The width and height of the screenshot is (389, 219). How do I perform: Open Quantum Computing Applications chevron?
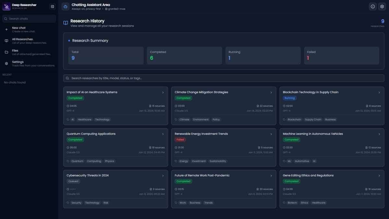click(163, 134)
